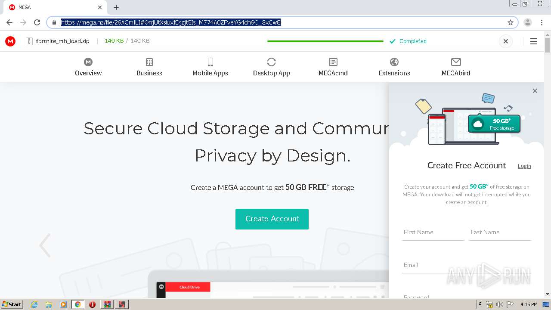Click the download progress bar
This screenshot has width=551, height=310.
pyautogui.click(x=325, y=41)
